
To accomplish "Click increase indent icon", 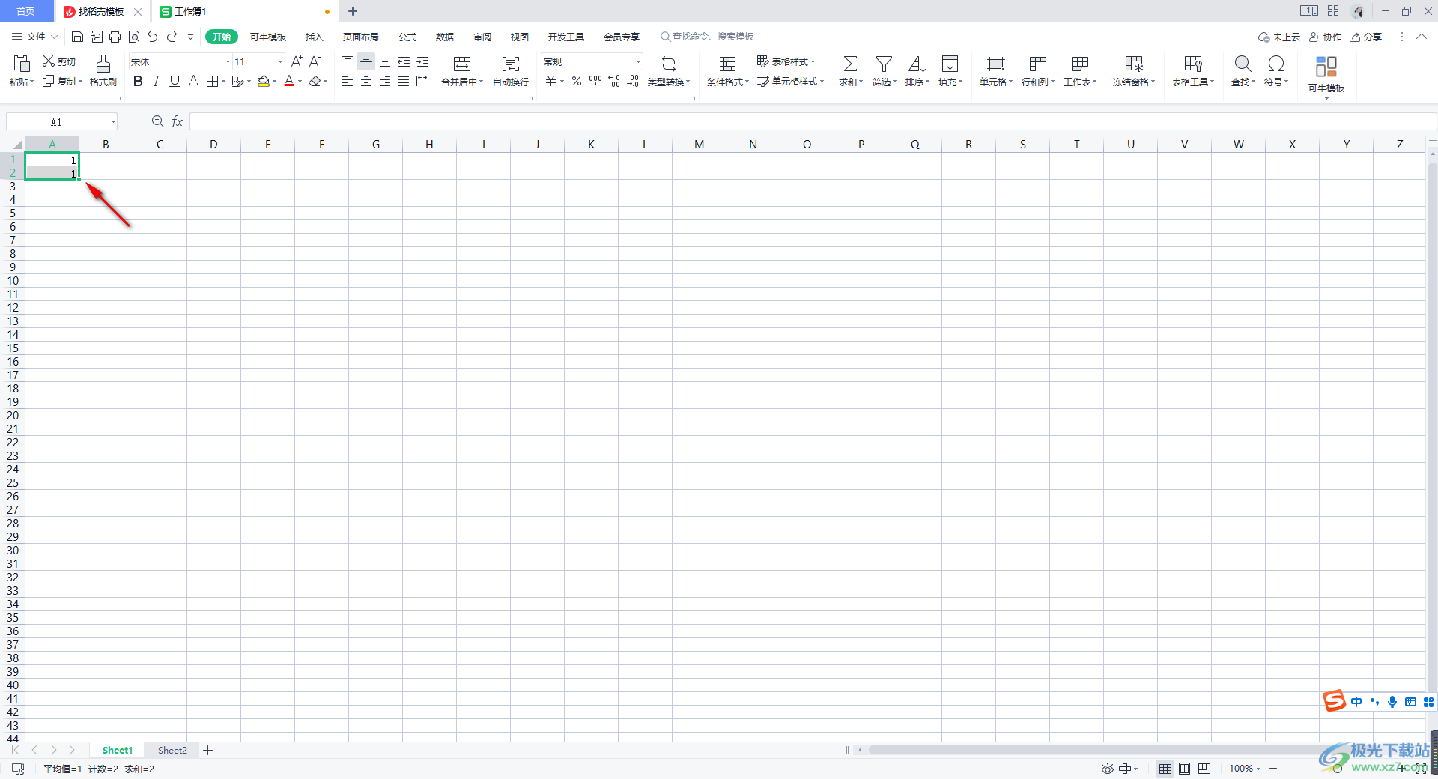I will pyautogui.click(x=422, y=61).
